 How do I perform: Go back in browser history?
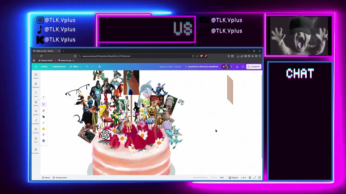34,56
